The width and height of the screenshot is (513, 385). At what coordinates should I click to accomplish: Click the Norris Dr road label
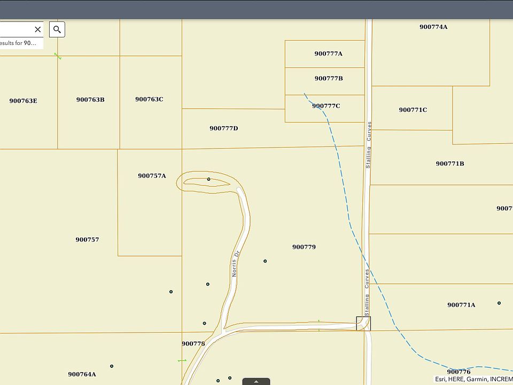tap(235, 264)
